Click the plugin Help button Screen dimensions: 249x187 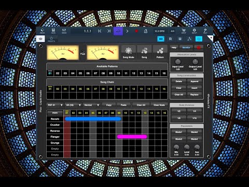tap(174, 48)
